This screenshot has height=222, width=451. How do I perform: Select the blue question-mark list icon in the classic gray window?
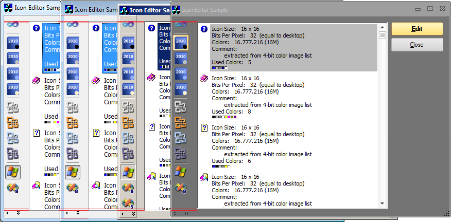point(151,28)
